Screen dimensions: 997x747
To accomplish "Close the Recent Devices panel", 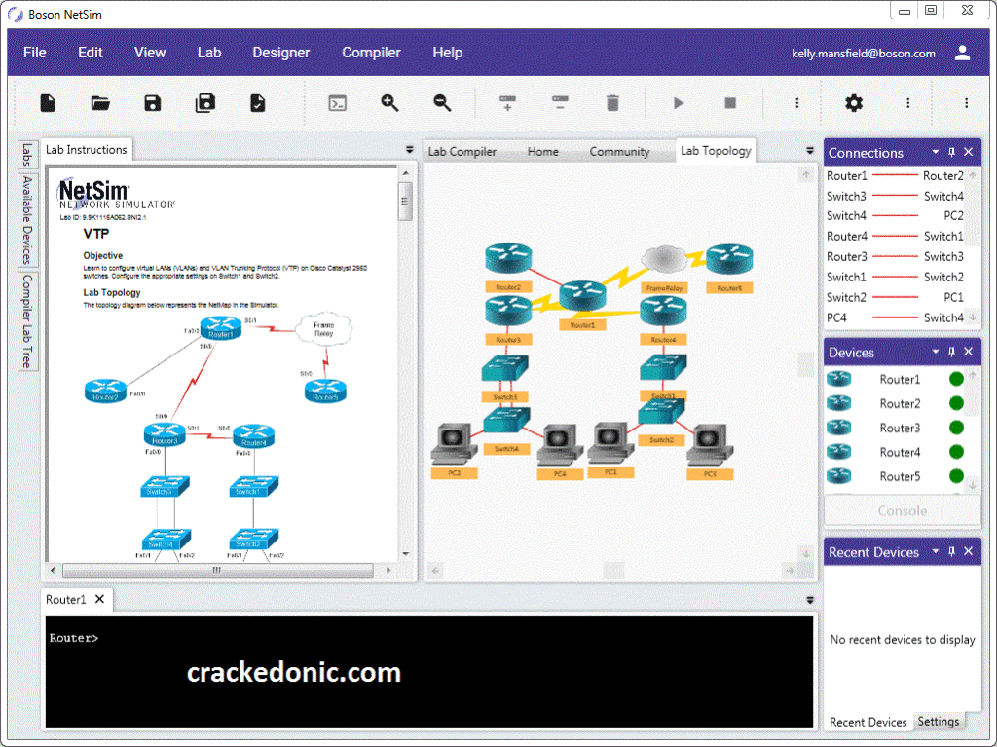I will tap(969, 551).
